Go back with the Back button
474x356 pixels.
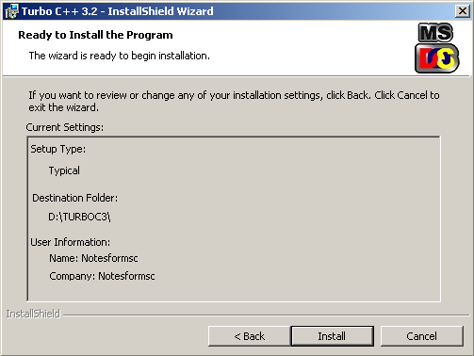250,336
